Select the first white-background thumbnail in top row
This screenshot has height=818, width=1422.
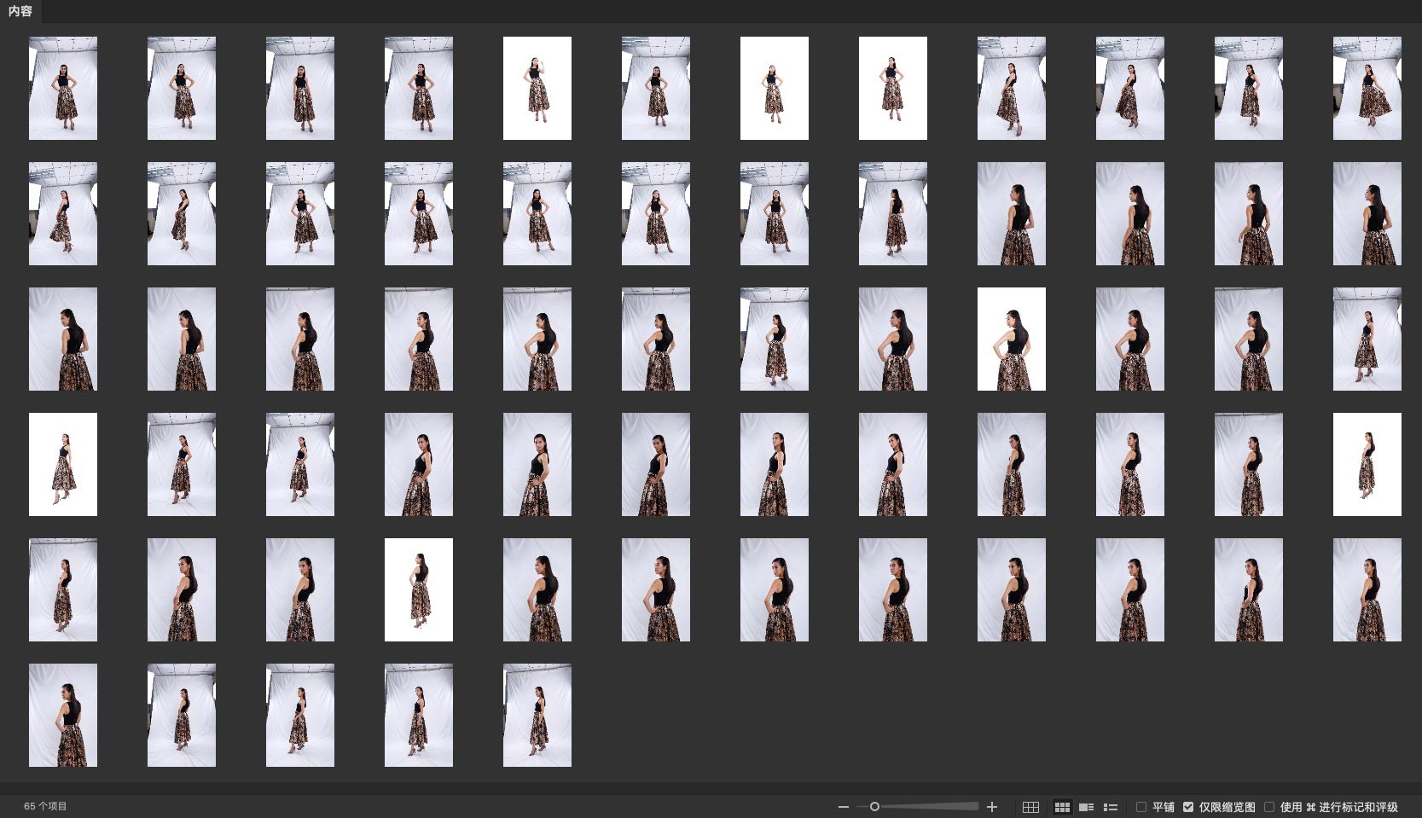pyautogui.click(x=537, y=88)
